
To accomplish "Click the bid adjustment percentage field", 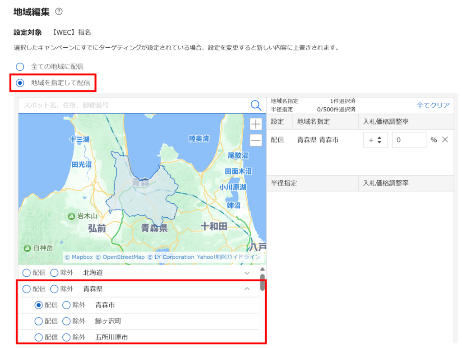I will coord(409,140).
